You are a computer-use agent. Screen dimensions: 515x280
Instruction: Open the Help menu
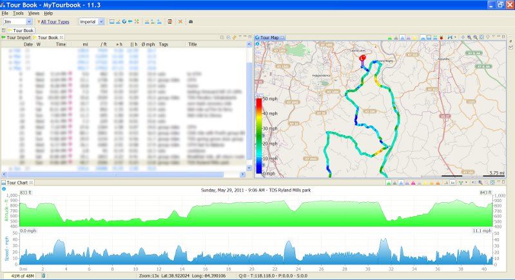click(48, 13)
